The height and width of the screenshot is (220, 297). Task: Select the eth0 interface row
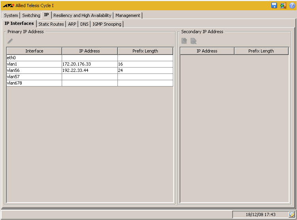pyautogui.click(x=90, y=58)
